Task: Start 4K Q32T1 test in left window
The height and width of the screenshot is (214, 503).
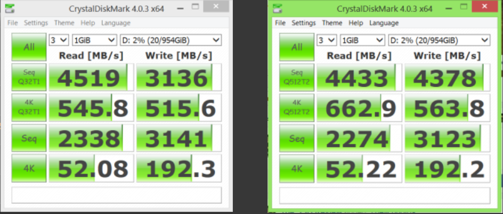Action: coord(29,108)
